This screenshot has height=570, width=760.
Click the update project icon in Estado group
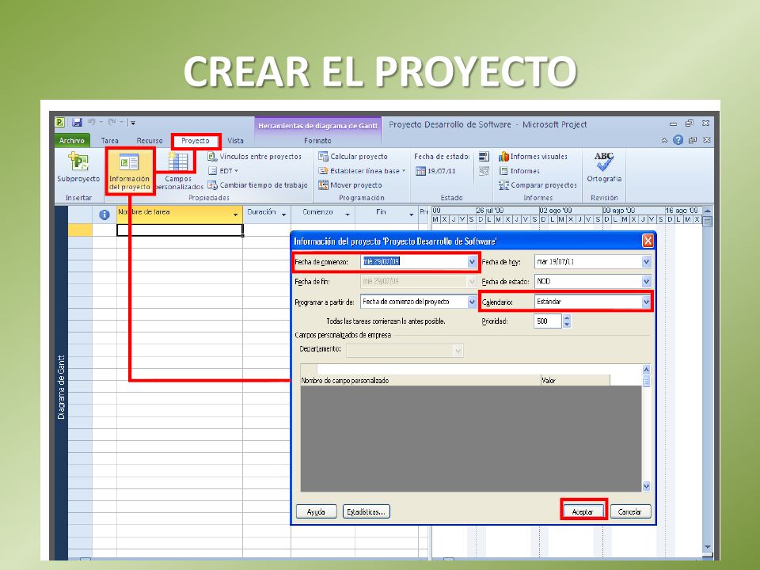click(484, 157)
